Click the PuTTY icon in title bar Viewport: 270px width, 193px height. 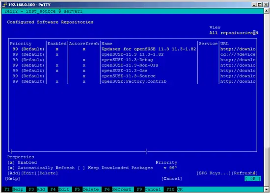tap(4, 4)
